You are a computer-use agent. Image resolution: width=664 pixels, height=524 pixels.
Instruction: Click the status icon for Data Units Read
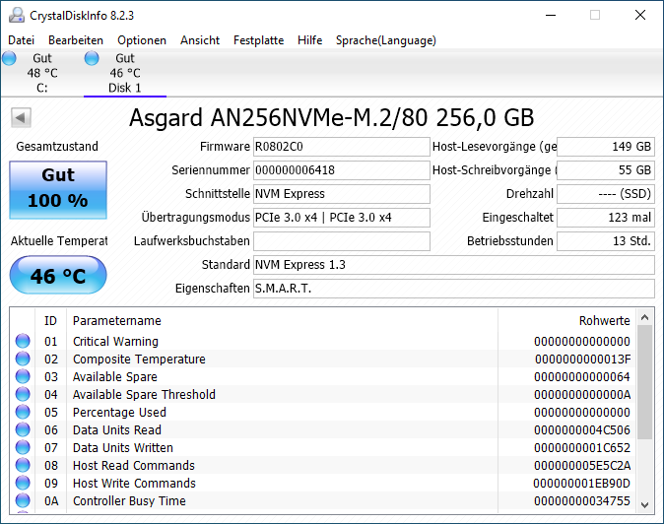tap(23, 429)
